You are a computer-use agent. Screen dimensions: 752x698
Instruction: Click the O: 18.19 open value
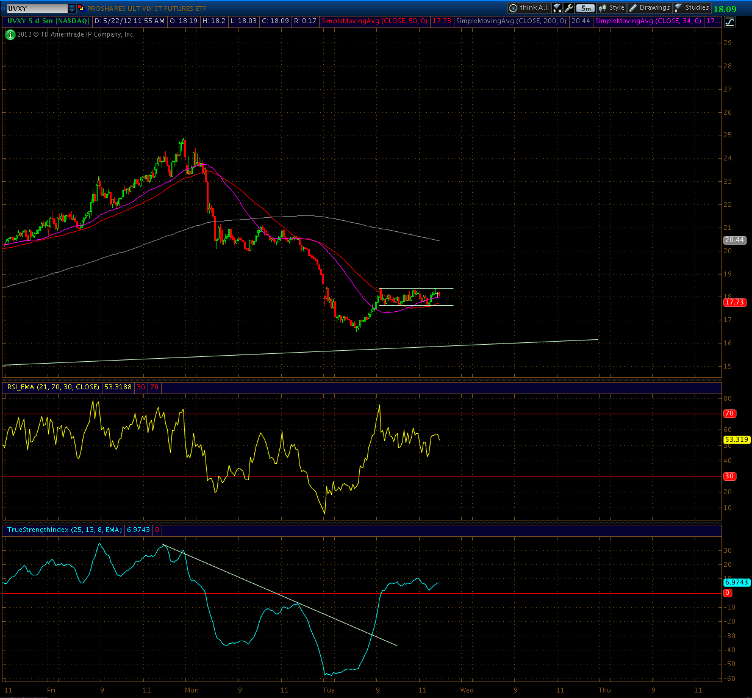[184, 21]
